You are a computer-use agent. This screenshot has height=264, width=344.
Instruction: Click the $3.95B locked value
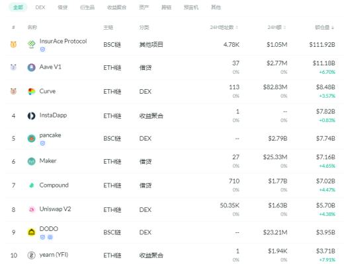[x=325, y=232]
